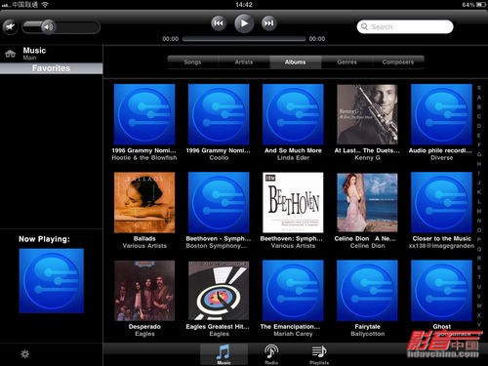
Task: Open Fairytale album by Ballycotton
Action: pos(367,291)
